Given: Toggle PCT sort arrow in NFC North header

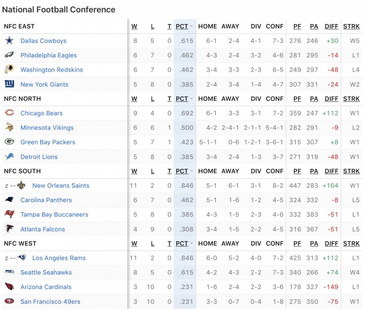Looking at the screenshot, I should [x=191, y=99].
